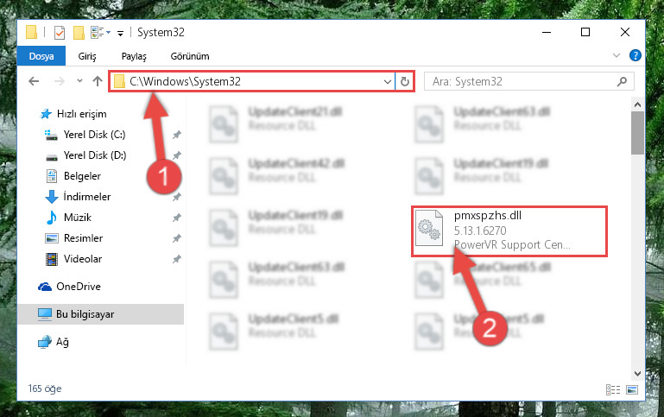Click the Properties checkmark quick access icon
The image size is (664, 417).
tap(60, 33)
